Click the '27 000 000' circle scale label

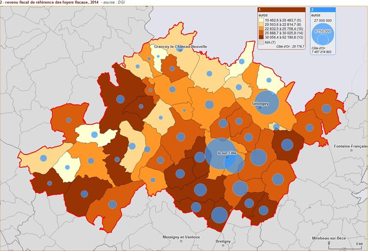tap(323, 21)
